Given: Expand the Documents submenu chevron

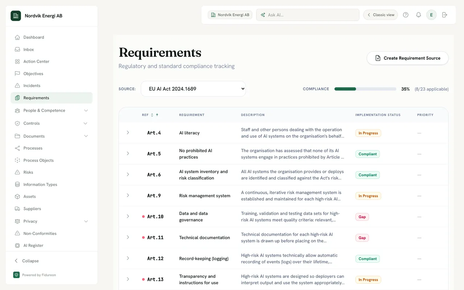Looking at the screenshot, I should 86,136.
